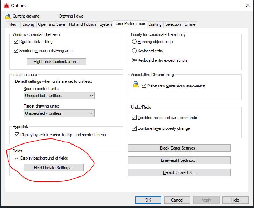Viewport: 254px width, 208px height.
Task: Open Target drawing units dropdown
Action: pyautogui.click(x=59, y=113)
